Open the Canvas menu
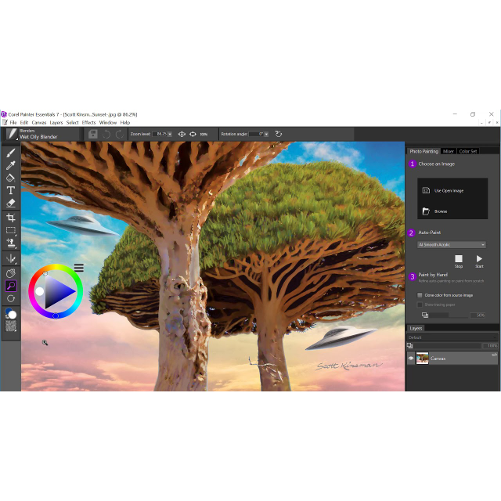Image resolution: width=501 pixels, height=501 pixels. click(39, 123)
